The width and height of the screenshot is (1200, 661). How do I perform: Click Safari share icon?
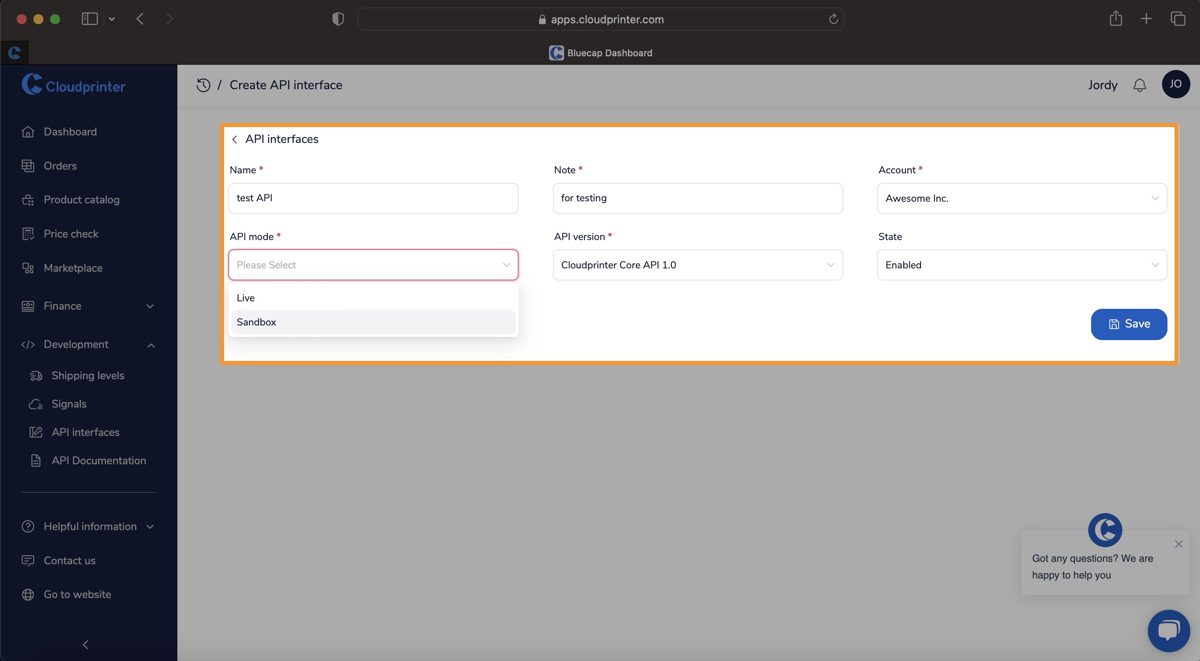click(1116, 19)
